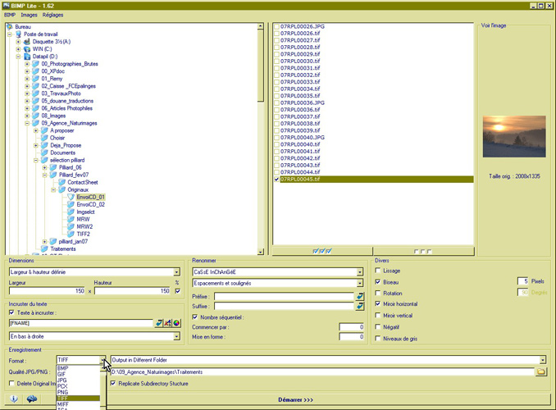
Task: Click the uncheck-all files button below file list
Action: click(423, 251)
